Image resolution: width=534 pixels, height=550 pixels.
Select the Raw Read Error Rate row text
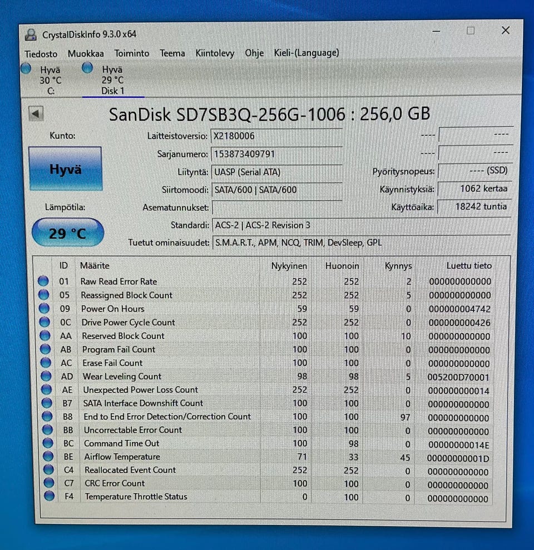pos(118,281)
